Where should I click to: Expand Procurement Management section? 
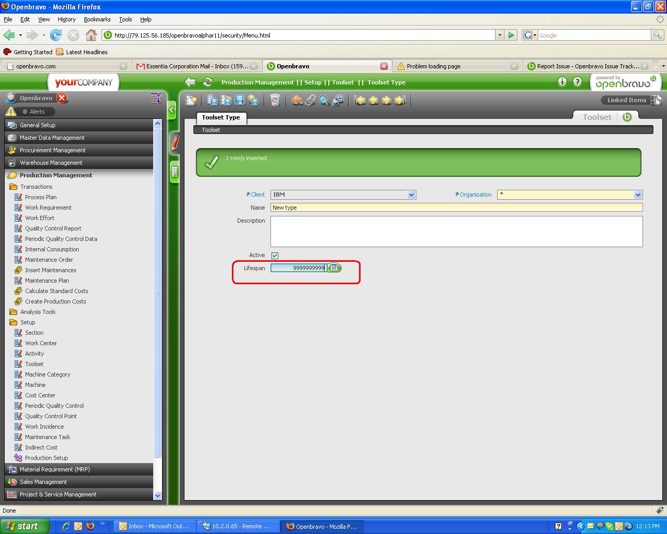[x=79, y=150]
